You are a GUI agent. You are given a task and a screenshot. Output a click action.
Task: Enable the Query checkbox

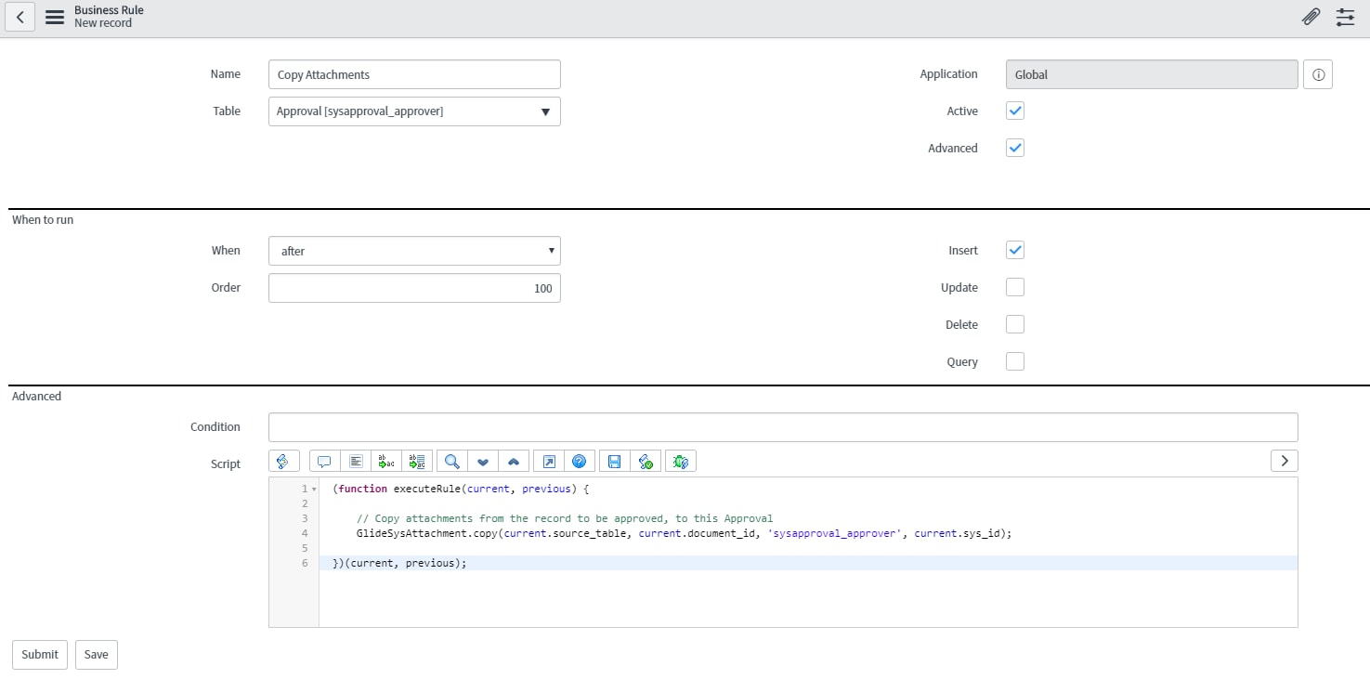click(x=1015, y=361)
